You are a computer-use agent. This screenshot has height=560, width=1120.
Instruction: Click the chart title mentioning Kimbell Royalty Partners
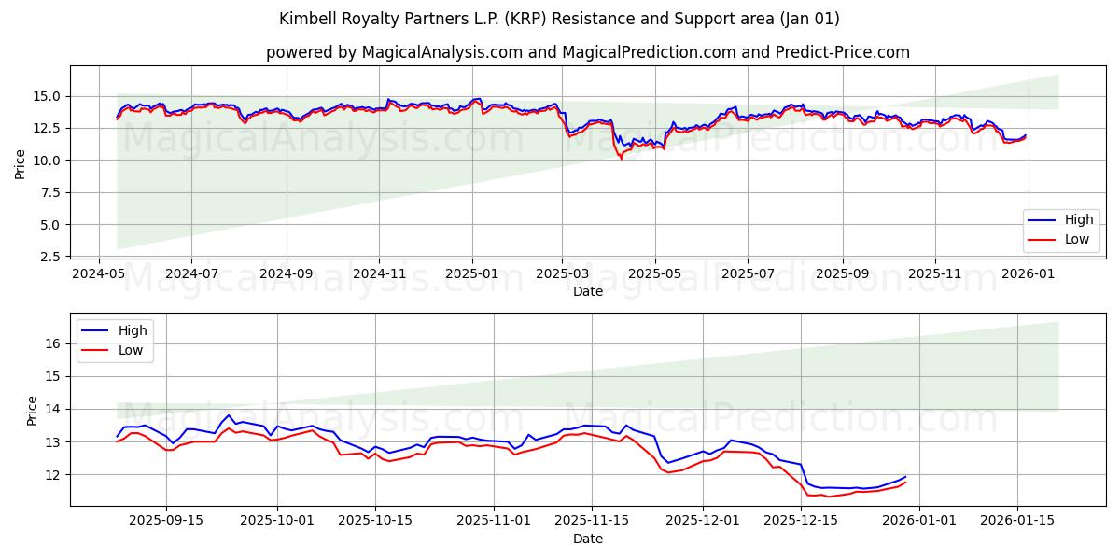[x=559, y=19]
